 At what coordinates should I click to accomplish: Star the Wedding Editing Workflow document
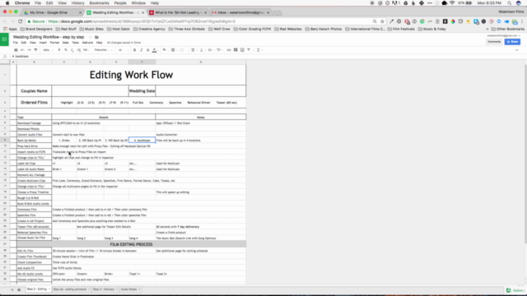click(90, 37)
